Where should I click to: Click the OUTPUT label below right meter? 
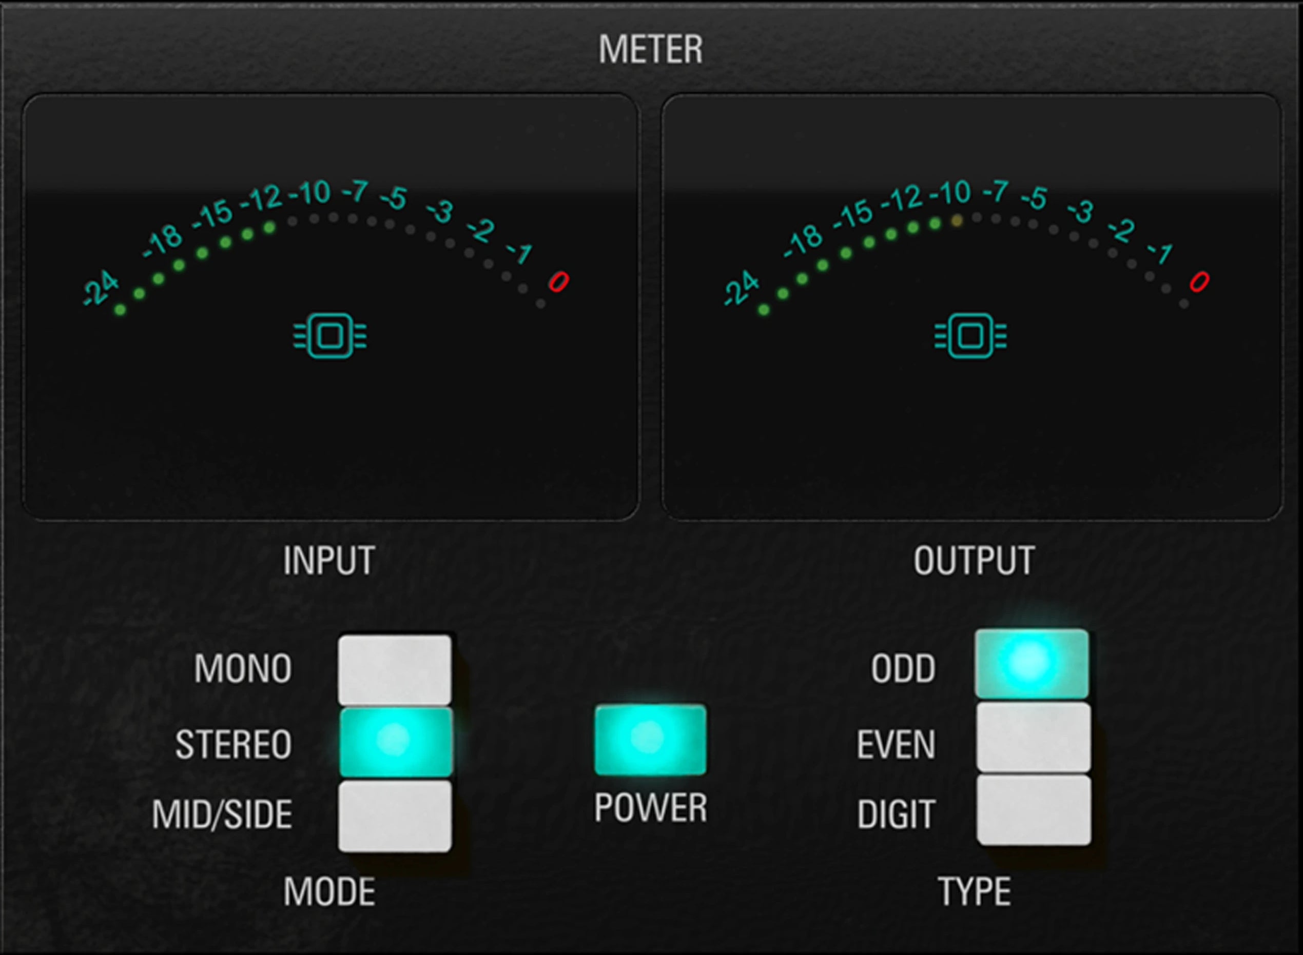pyautogui.click(x=974, y=560)
